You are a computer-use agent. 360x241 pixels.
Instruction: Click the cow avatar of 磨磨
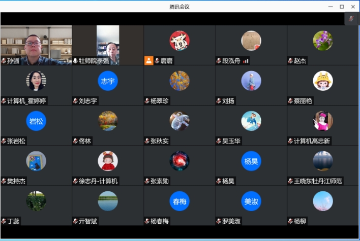[179, 41]
